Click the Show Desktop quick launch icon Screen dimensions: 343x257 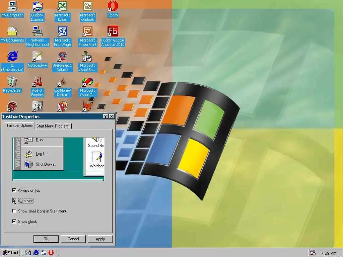(x=28, y=253)
